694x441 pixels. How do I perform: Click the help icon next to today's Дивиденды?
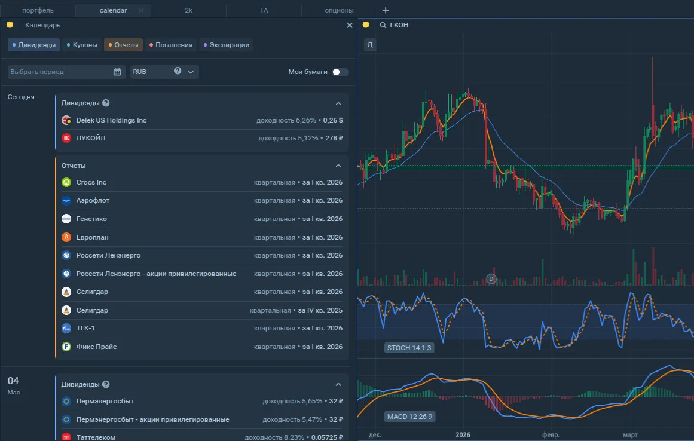pos(106,103)
